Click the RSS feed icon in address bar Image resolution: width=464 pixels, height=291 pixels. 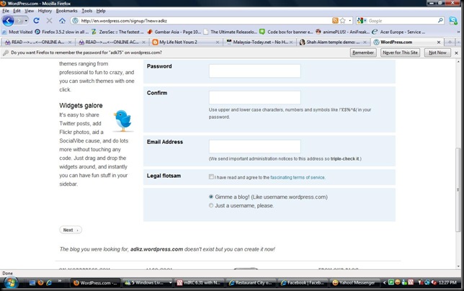335,21
